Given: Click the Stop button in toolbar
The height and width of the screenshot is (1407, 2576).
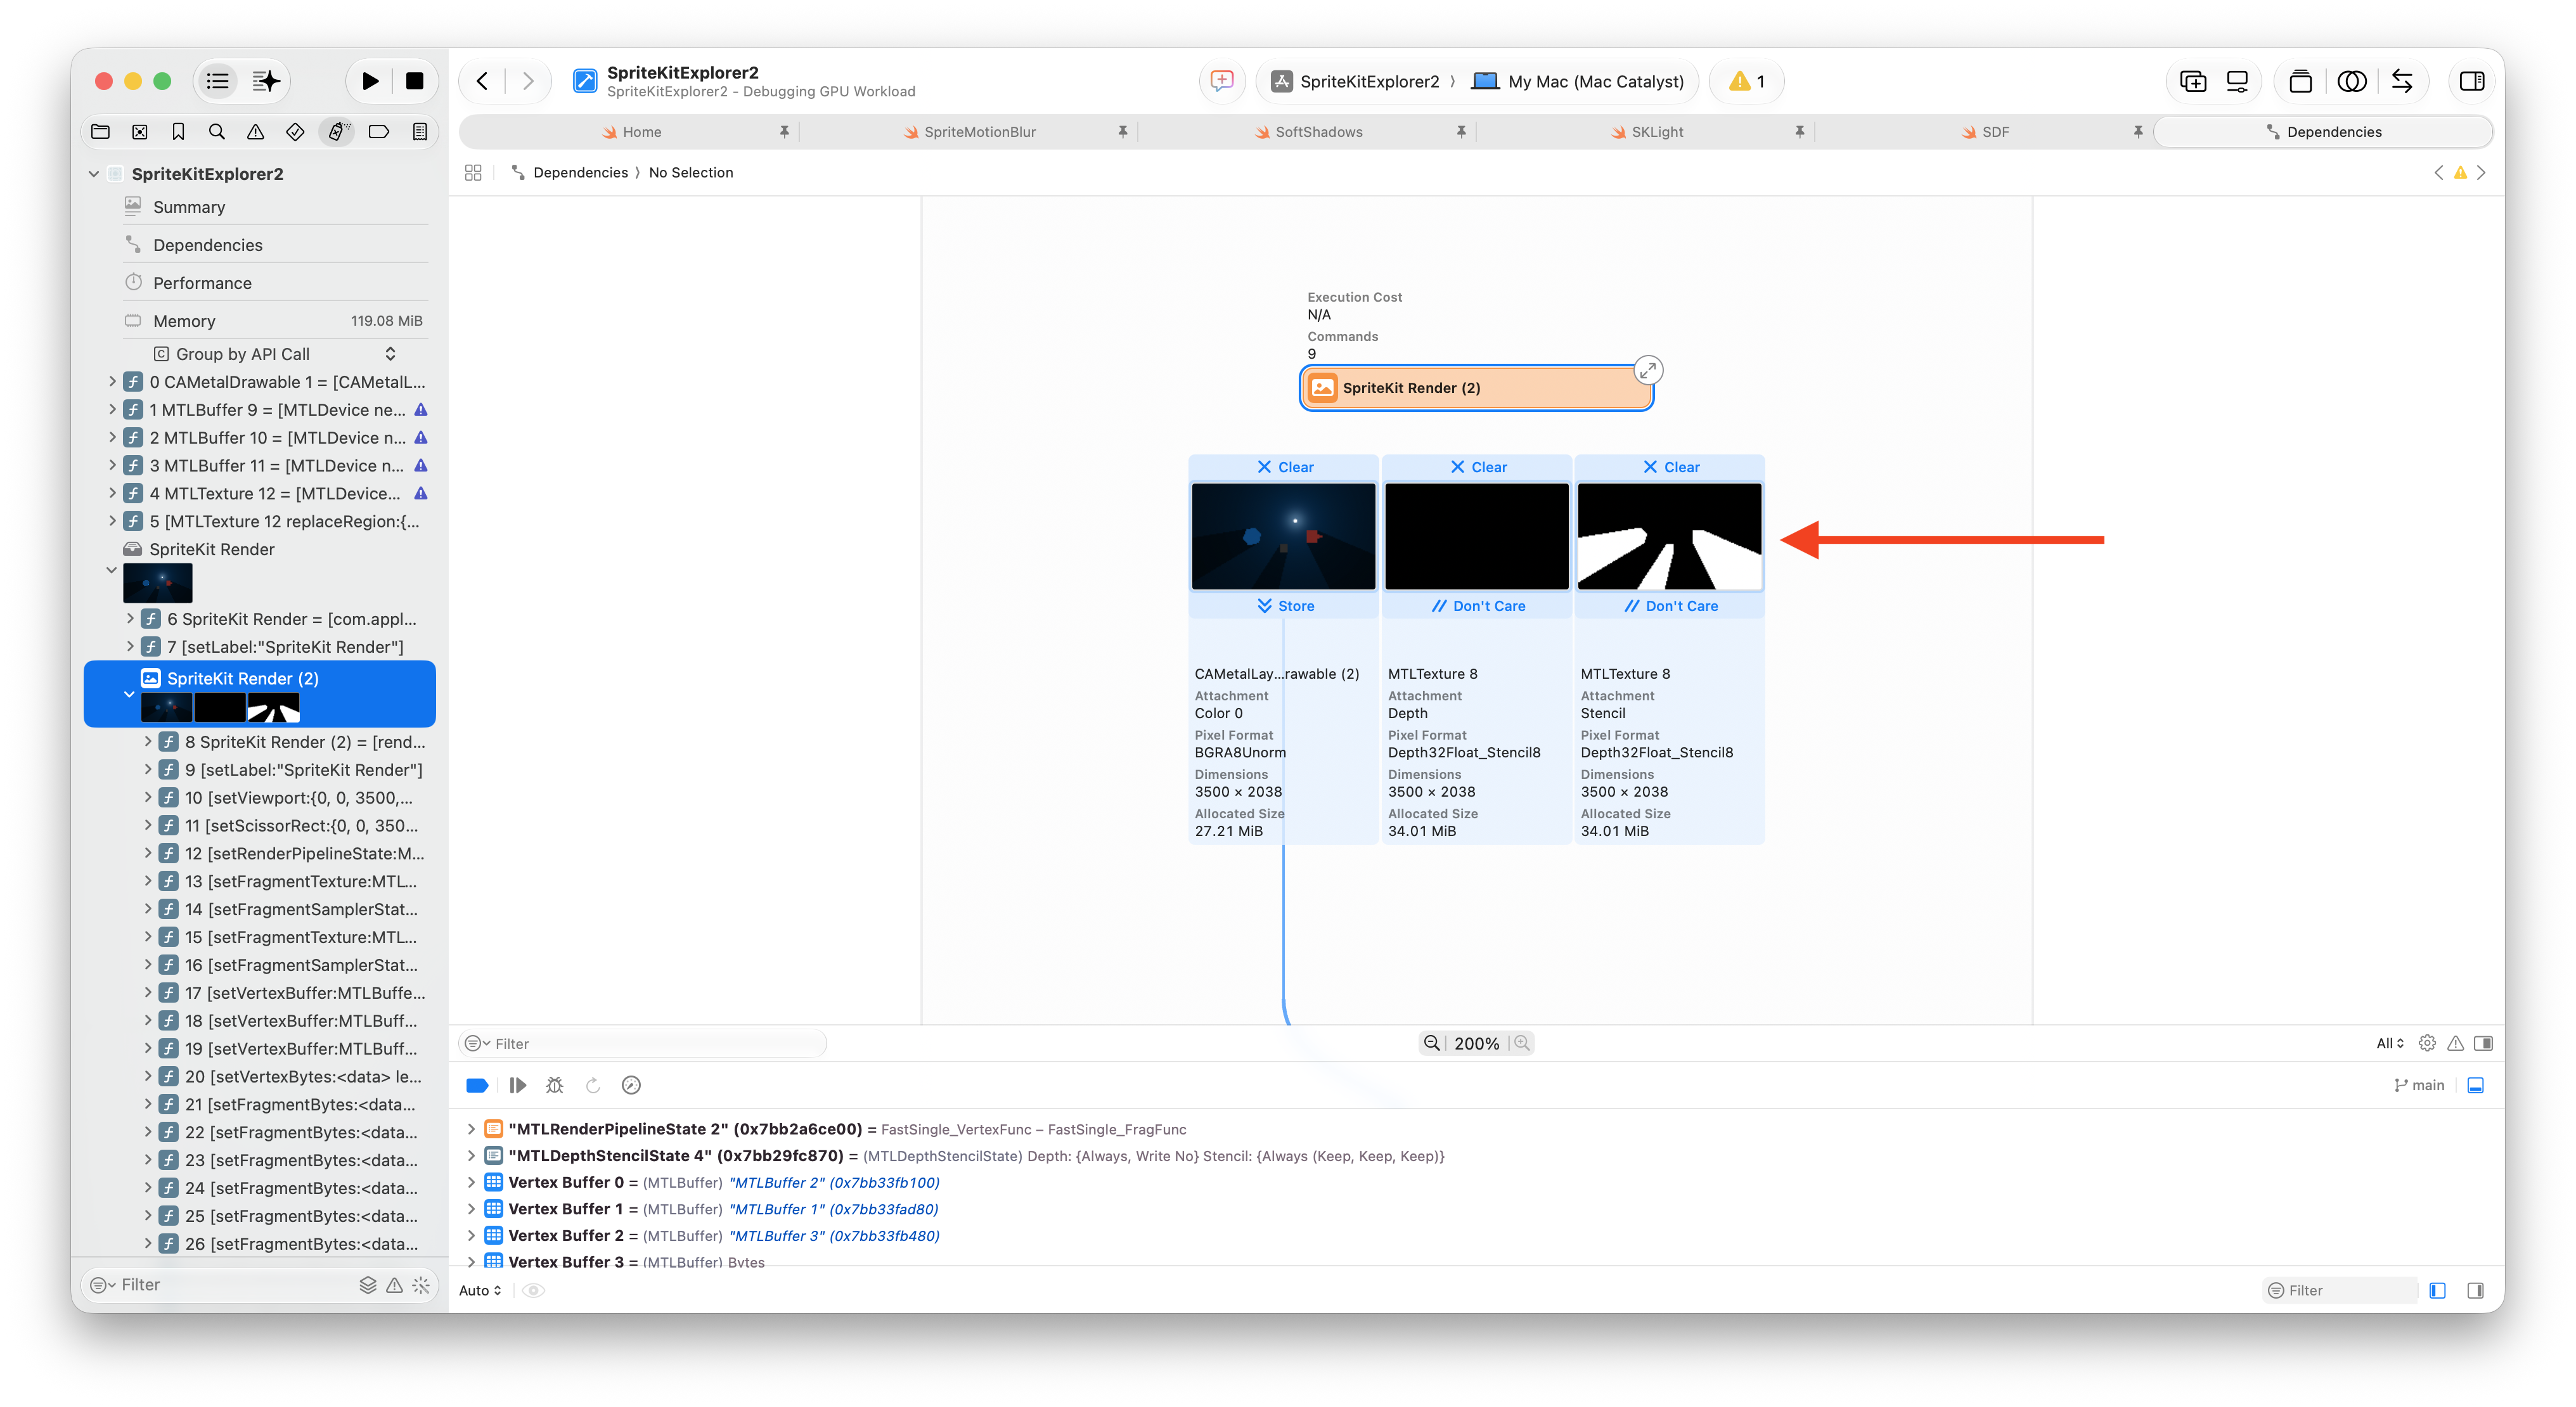Looking at the screenshot, I should click(414, 81).
